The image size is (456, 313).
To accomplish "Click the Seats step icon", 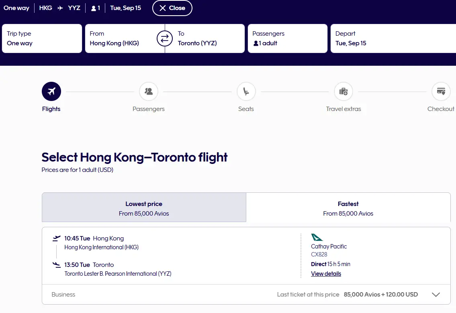I will tap(246, 91).
